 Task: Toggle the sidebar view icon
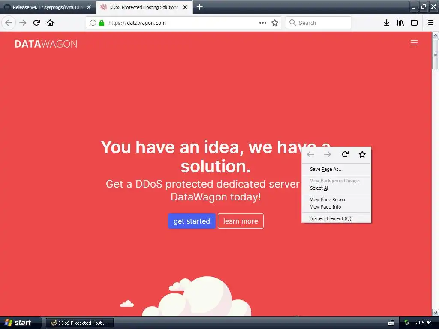(x=414, y=23)
